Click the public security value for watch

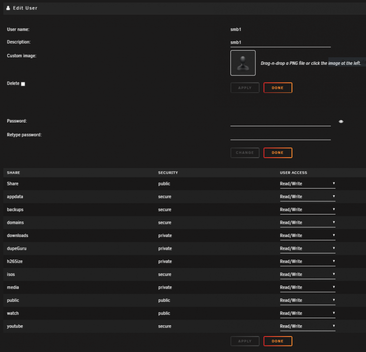(x=164, y=314)
